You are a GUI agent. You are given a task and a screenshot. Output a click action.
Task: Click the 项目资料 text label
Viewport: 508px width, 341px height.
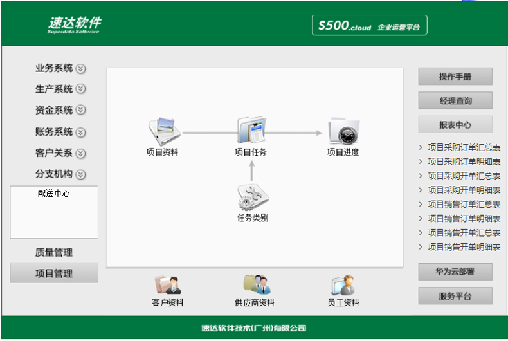(x=162, y=152)
